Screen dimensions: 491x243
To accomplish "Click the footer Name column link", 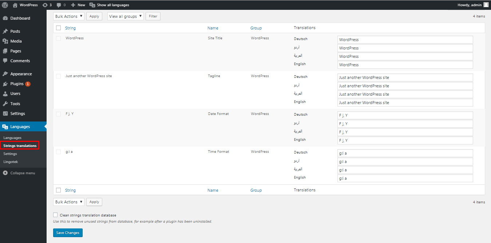I will (x=213, y=190).
